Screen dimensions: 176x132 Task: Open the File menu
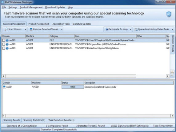tap(4, 7)
